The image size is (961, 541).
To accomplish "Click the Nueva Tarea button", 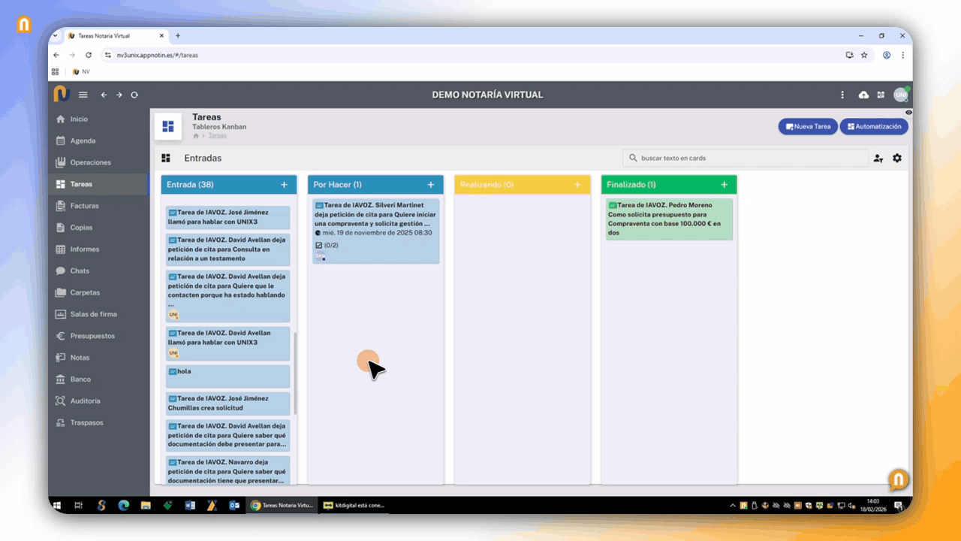I will point(808,126).
